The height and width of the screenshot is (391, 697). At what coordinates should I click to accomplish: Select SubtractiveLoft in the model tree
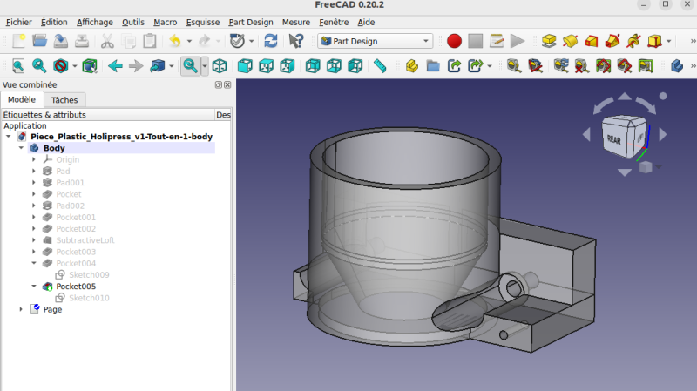(x=85, y=240)
